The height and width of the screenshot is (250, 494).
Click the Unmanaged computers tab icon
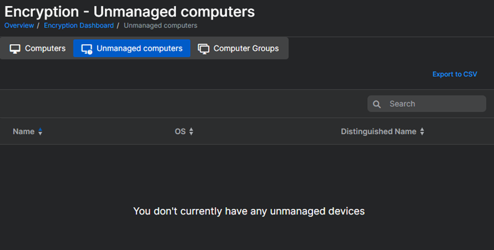click(x=86, y=48)
